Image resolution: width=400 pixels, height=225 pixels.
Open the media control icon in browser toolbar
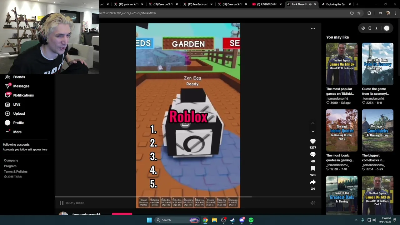[380, 13]
